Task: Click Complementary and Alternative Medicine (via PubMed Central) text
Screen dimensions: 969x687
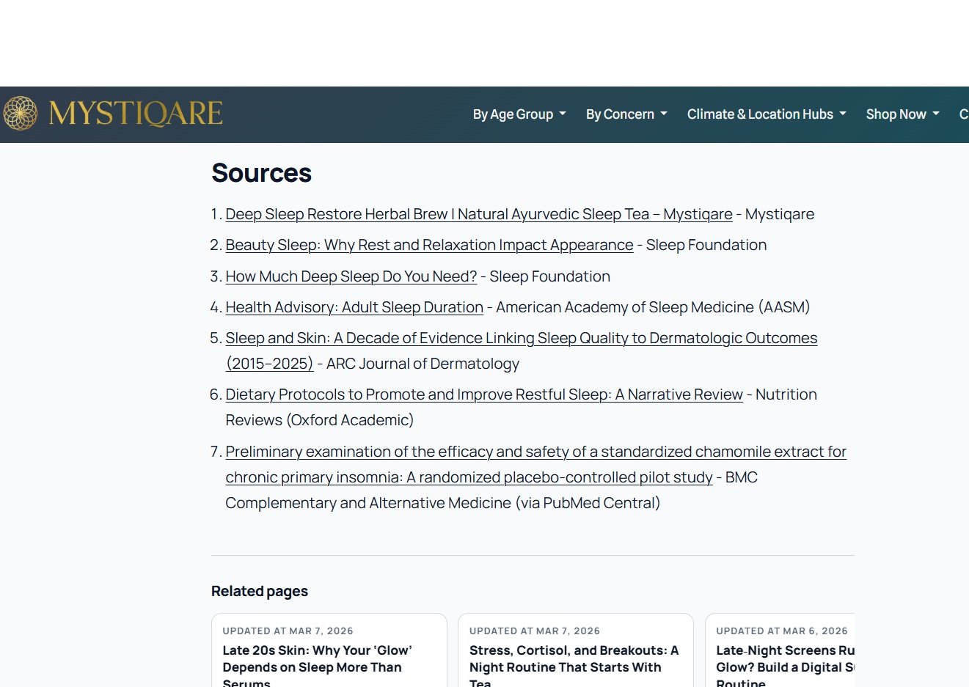Action: point(442,503)
